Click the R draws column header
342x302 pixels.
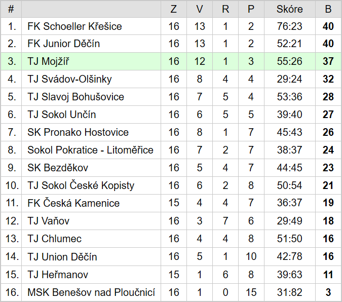tap(225, 9)
